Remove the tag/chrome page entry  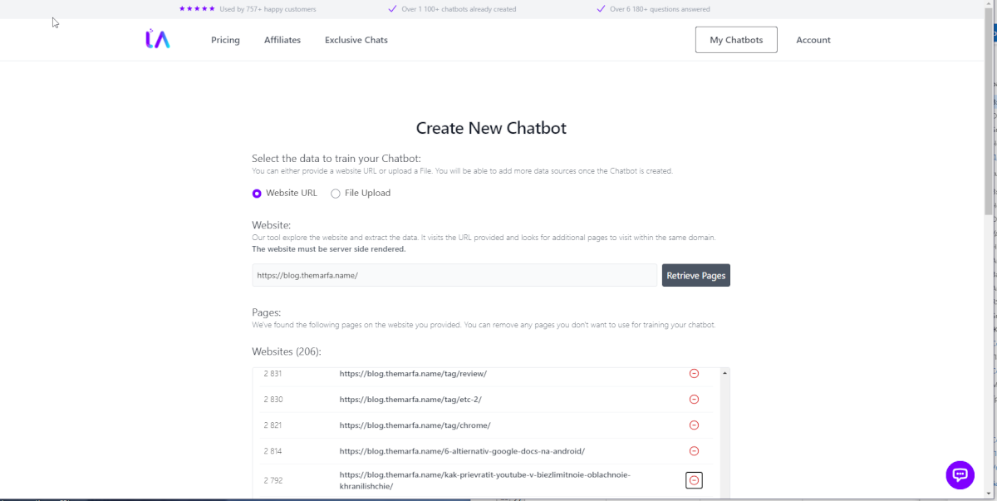pyautogui.click(x=694, y=425)
